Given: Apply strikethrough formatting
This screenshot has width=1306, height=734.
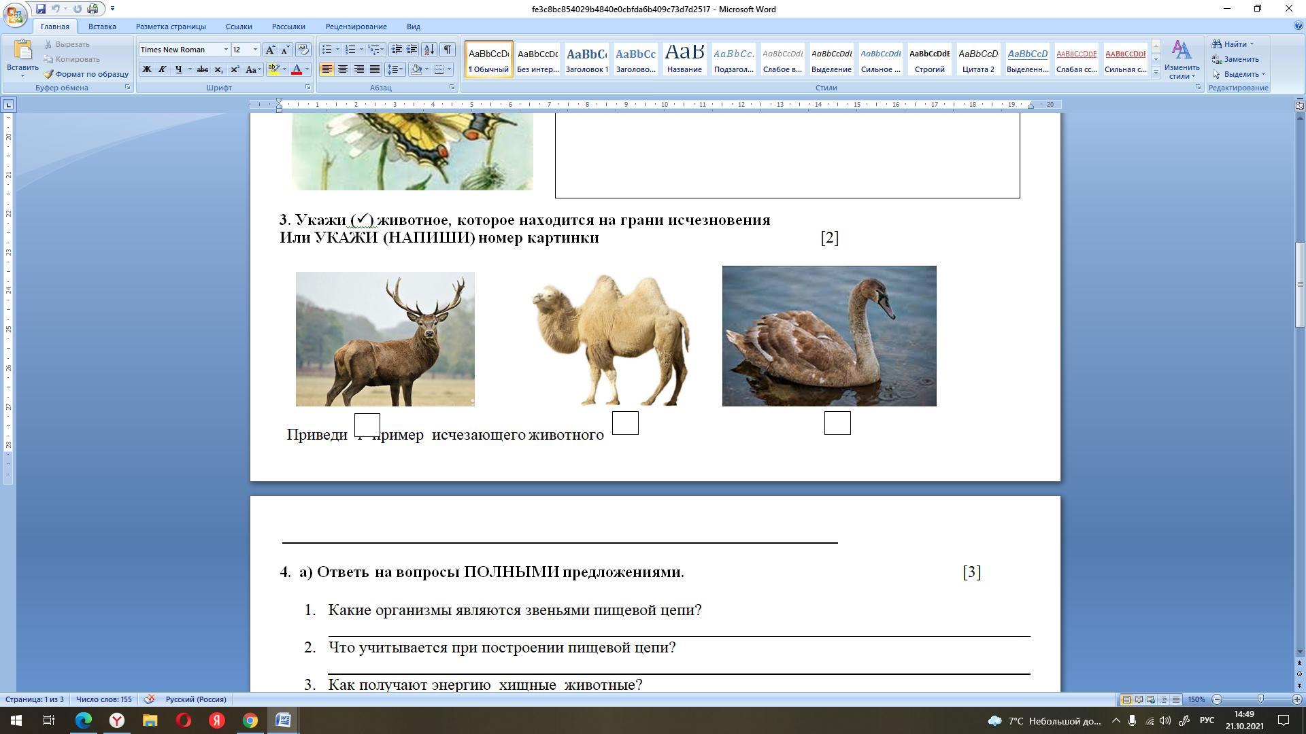Looking at the screenshot, I should [x=202, y=69].
